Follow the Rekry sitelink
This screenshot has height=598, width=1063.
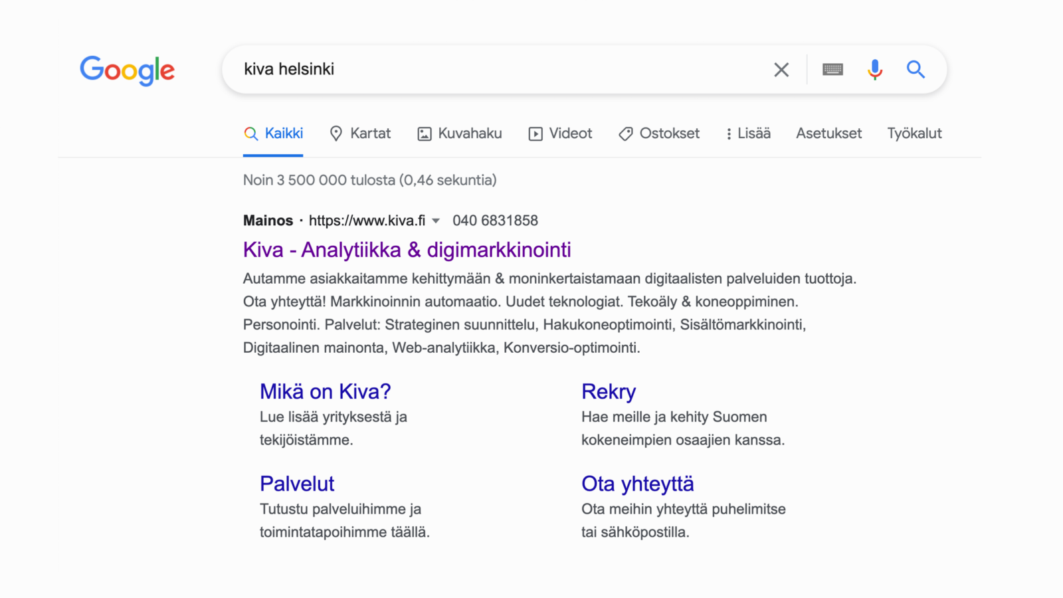coord(609,391)
